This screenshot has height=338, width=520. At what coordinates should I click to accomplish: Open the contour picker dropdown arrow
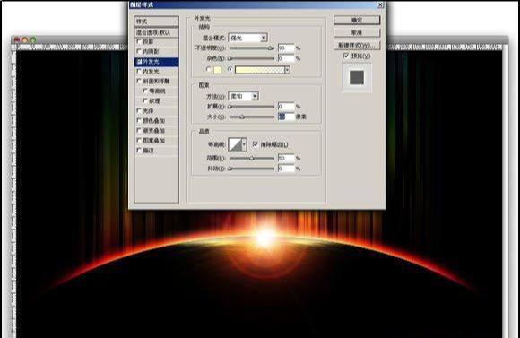(x=244, y=144)
